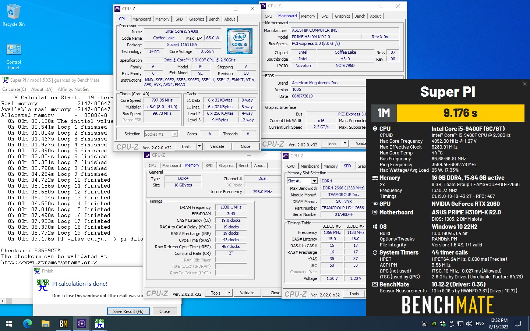Click the GPU card icon in BenchMate panel
530x331 pixels.
[x=375, y=204]
